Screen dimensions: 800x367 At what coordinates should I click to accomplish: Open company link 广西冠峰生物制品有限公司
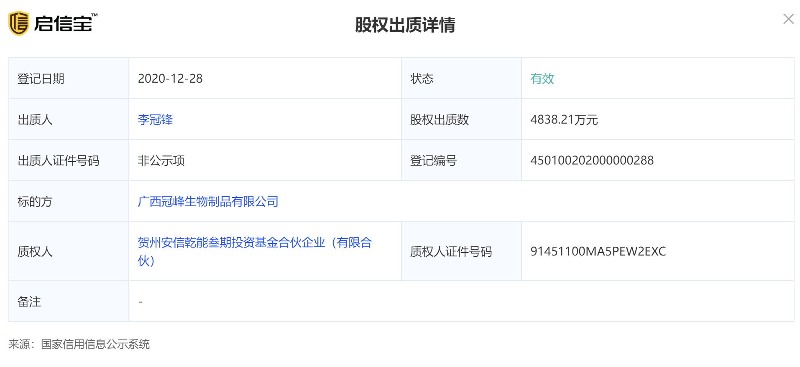tap(208, 202)
